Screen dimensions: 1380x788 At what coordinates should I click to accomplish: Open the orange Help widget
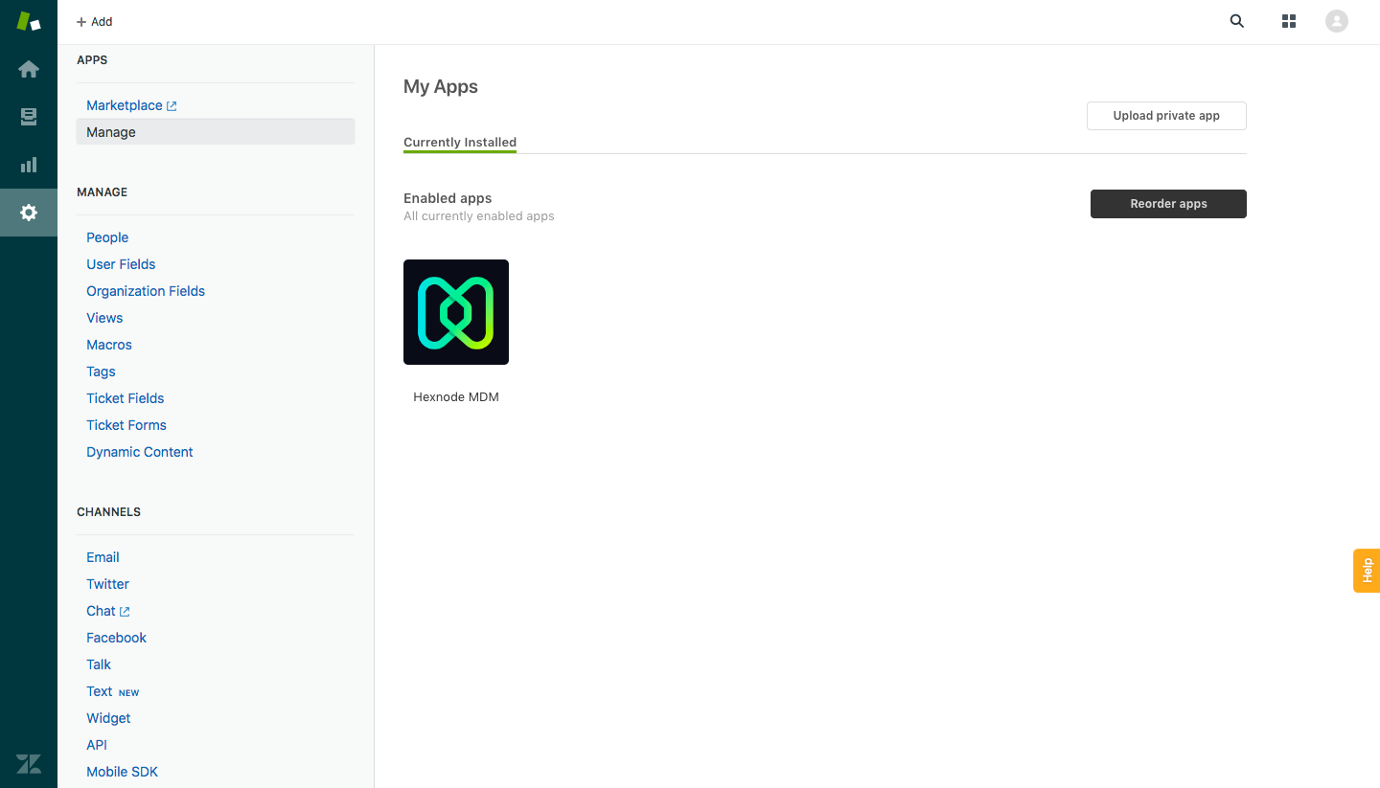click(1367, 571)
